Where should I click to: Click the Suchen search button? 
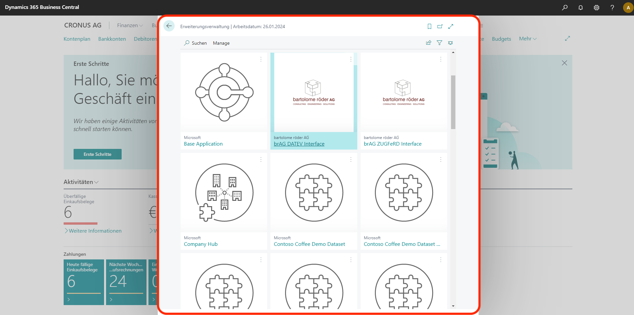click(196, 43)
